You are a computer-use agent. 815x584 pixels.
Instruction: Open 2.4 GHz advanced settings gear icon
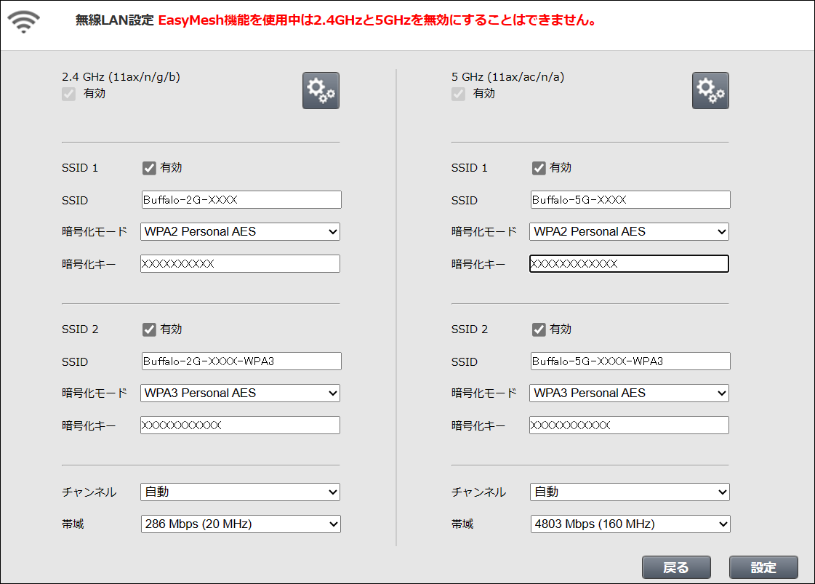(x=321, y=91)
